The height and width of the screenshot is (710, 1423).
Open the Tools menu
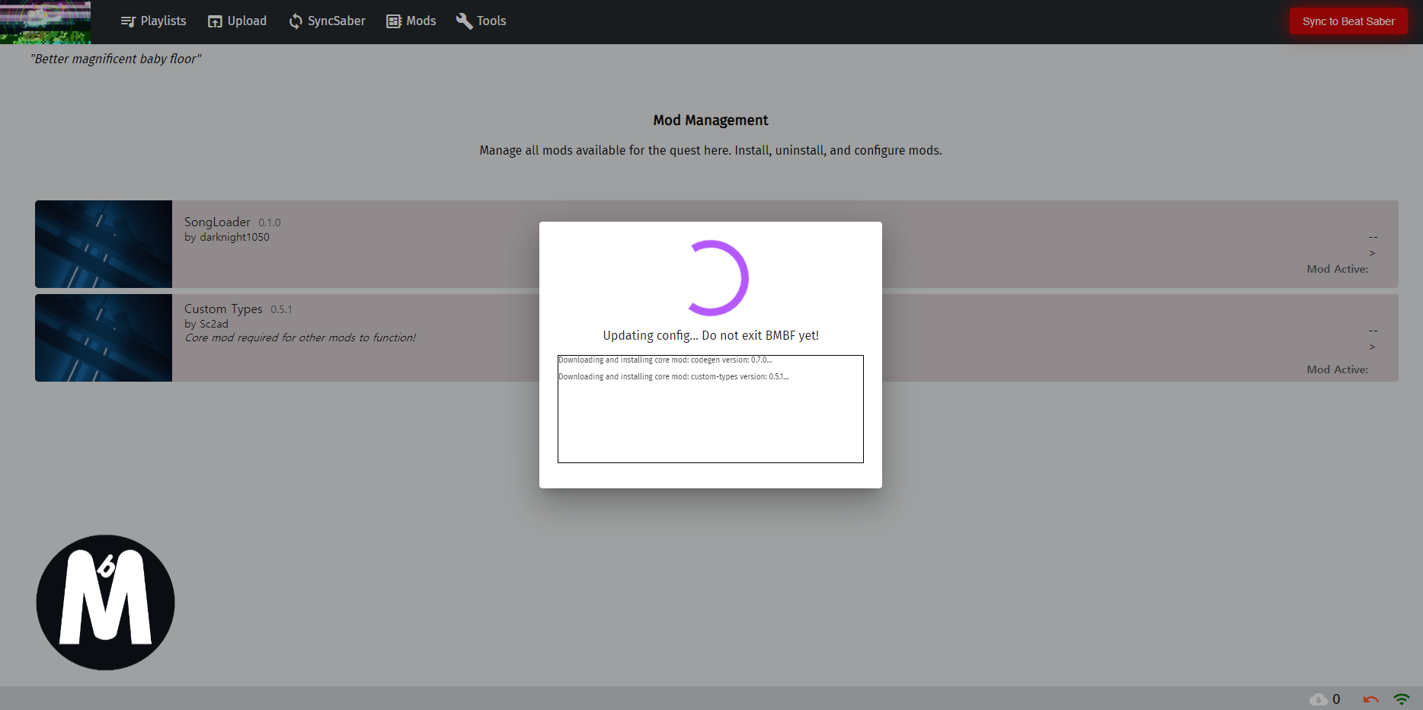click(481, 21)
